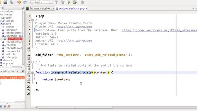Select the hello.php file
The image size is (197, 111).
pos(11,54)
